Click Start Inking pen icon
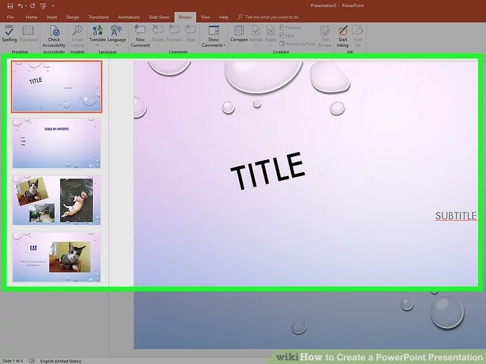Image resolution: width=486 pixels, height=364 pixels. pos(342,35)
